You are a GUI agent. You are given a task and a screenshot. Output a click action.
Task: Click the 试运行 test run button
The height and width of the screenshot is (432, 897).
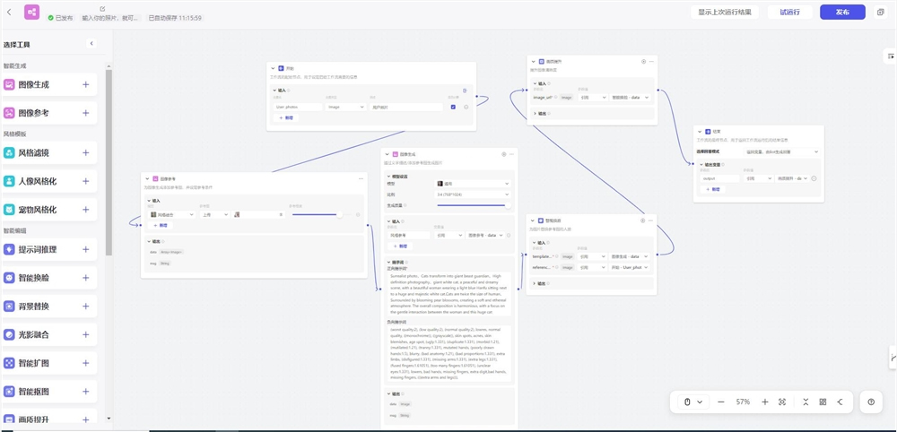(x=791, y=12)
